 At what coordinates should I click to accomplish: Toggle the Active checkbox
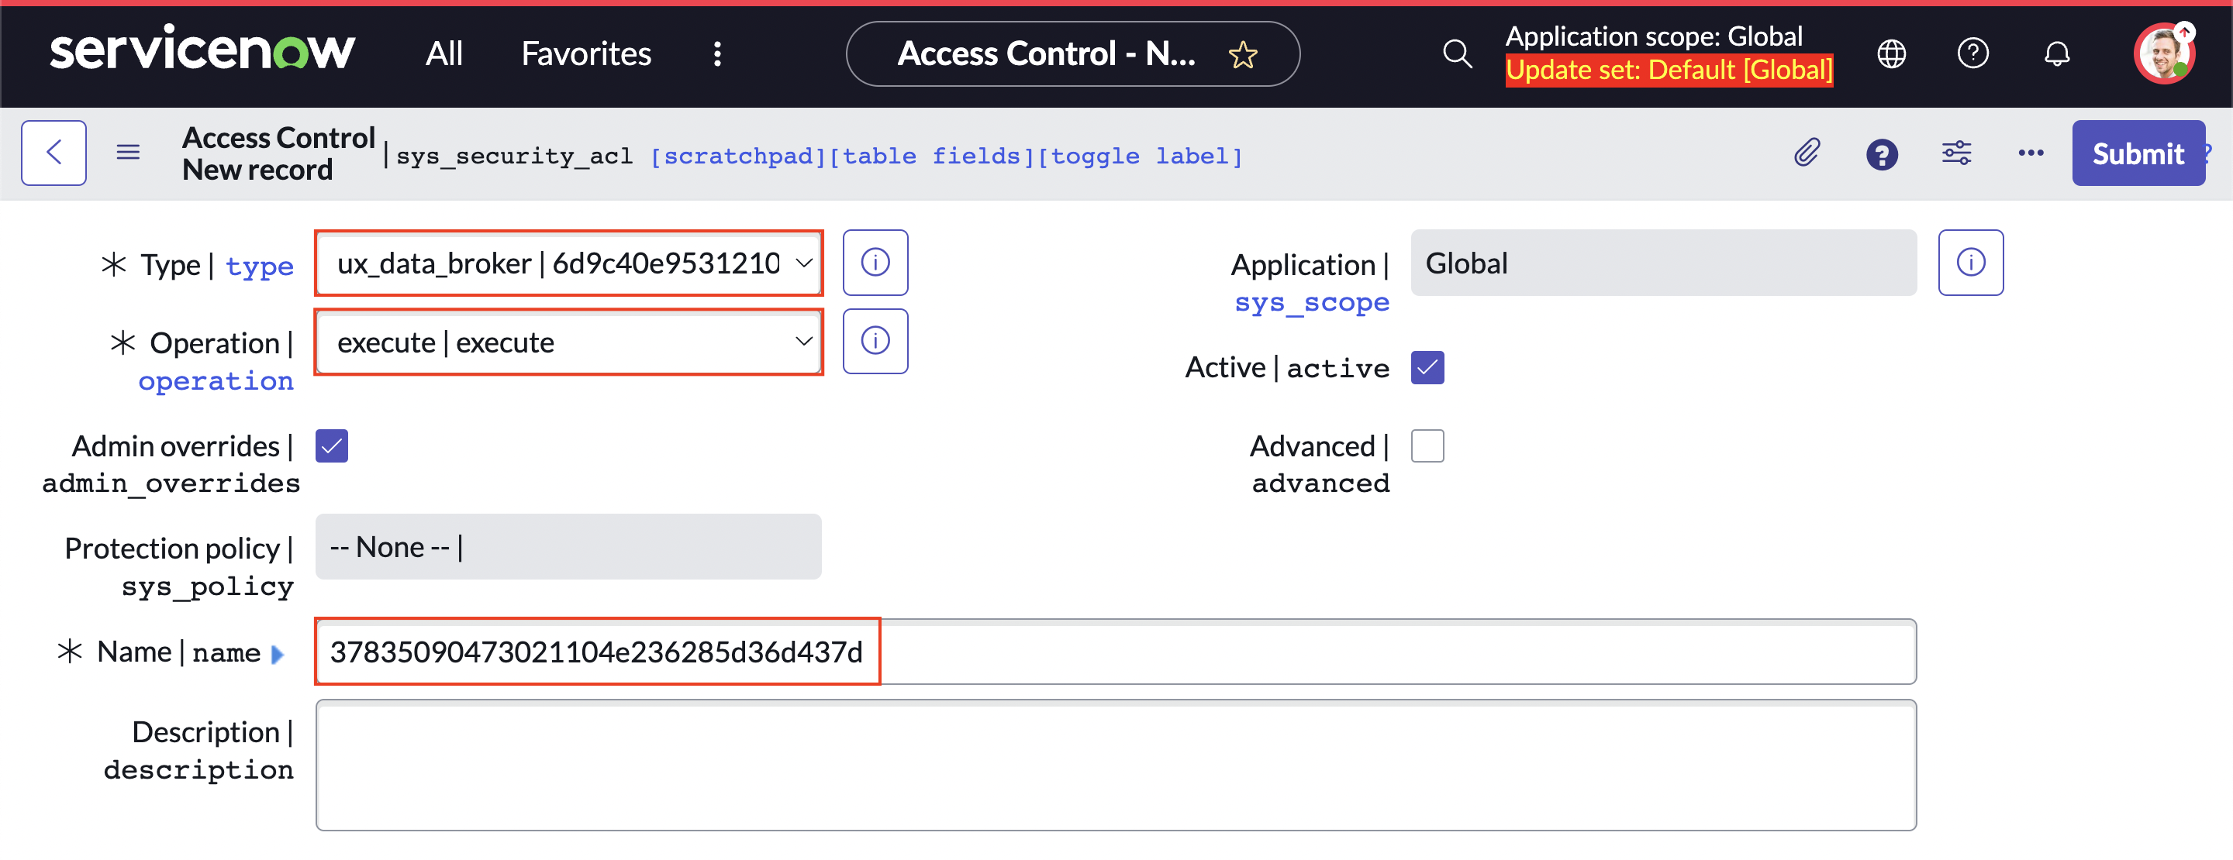pyautogui.click(x=1427, y=367)
